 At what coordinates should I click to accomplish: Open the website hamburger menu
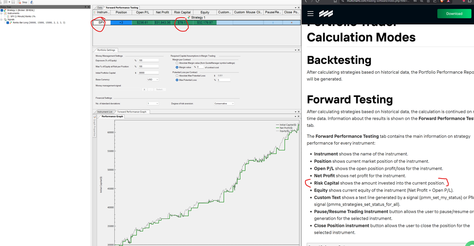(310, 14)
